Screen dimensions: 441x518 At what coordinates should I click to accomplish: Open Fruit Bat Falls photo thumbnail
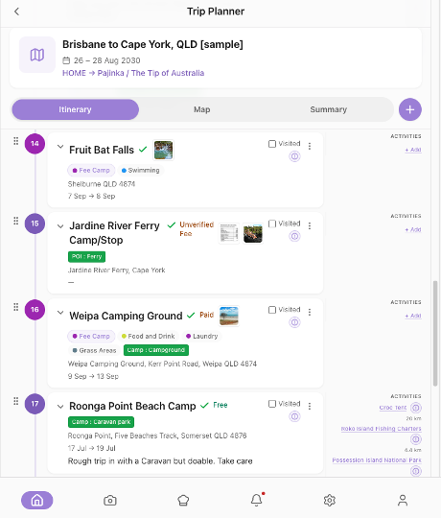[163, 150]
